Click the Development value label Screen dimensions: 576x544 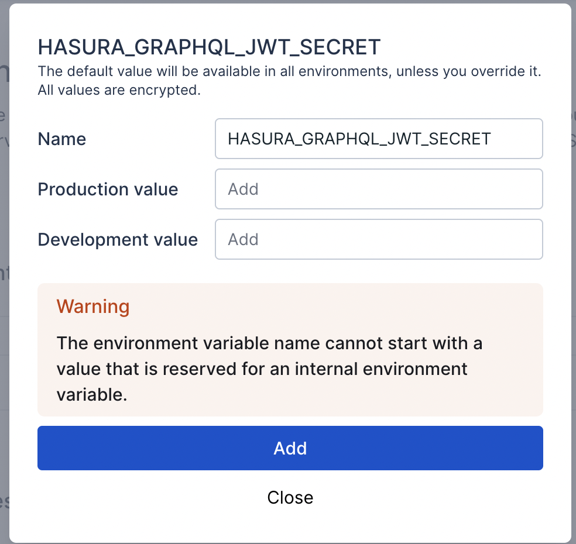117,240
